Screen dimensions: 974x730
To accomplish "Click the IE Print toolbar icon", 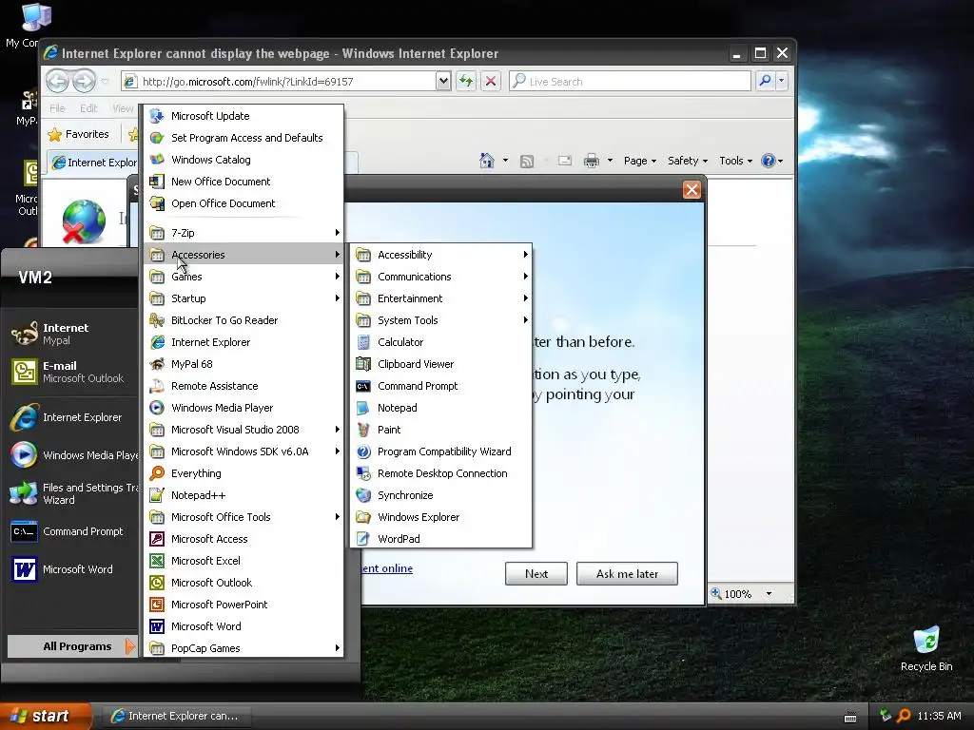I will click(x=592, y=161).
